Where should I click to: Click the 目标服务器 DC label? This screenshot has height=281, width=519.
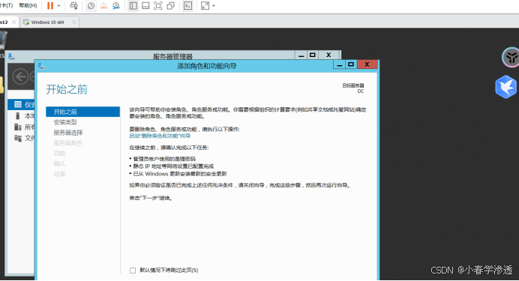click(353, 88)
